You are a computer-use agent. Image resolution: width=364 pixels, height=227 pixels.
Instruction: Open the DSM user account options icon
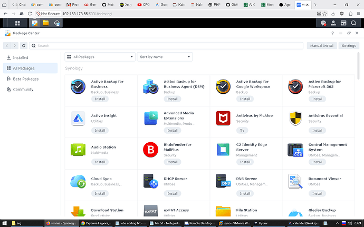333,23
